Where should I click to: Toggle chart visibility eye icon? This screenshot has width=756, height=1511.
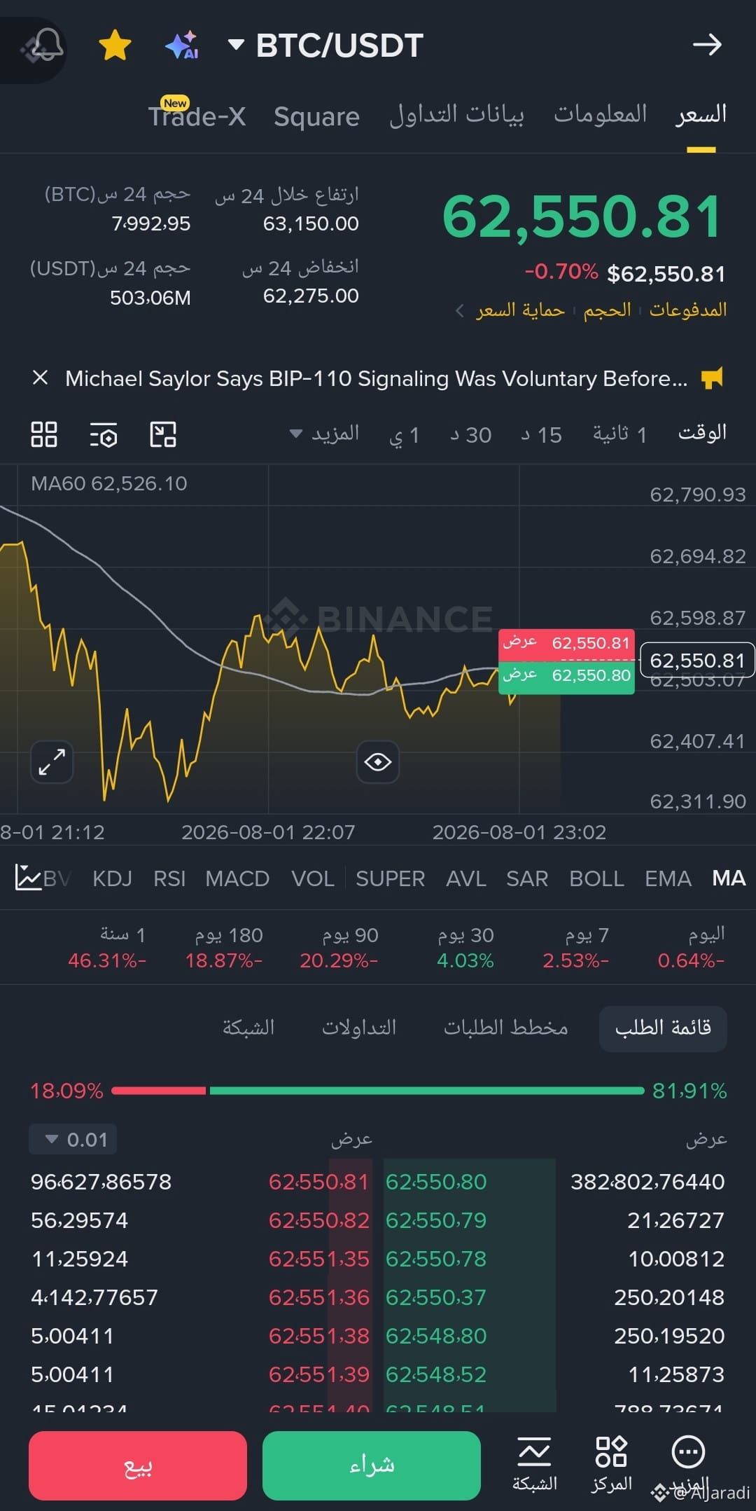(378, 761)
